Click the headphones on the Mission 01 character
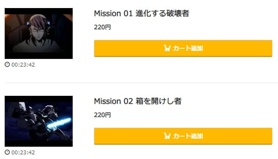The height and width of the screenshot is (159, 278). (48, 23)
